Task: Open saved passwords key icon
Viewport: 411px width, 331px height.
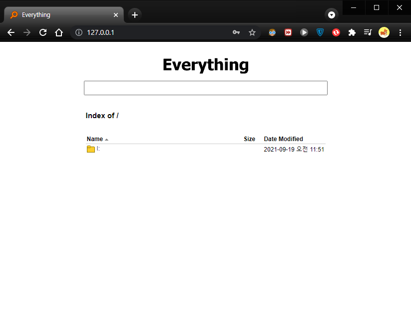Action: pos(236,32)
